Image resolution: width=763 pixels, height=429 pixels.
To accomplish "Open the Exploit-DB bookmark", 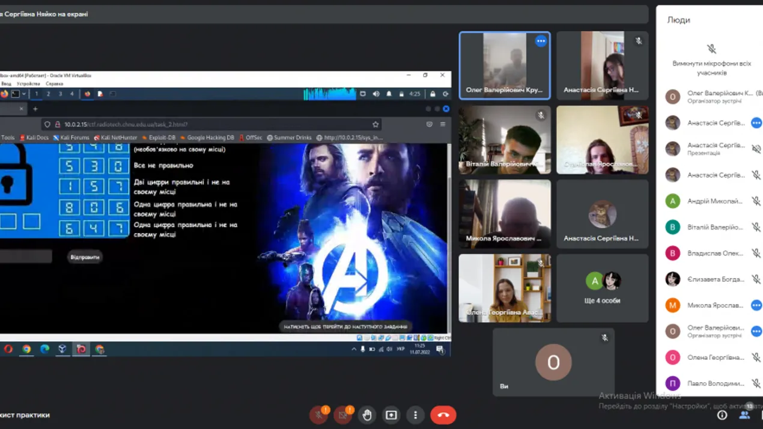I will (x=159, y=138).
